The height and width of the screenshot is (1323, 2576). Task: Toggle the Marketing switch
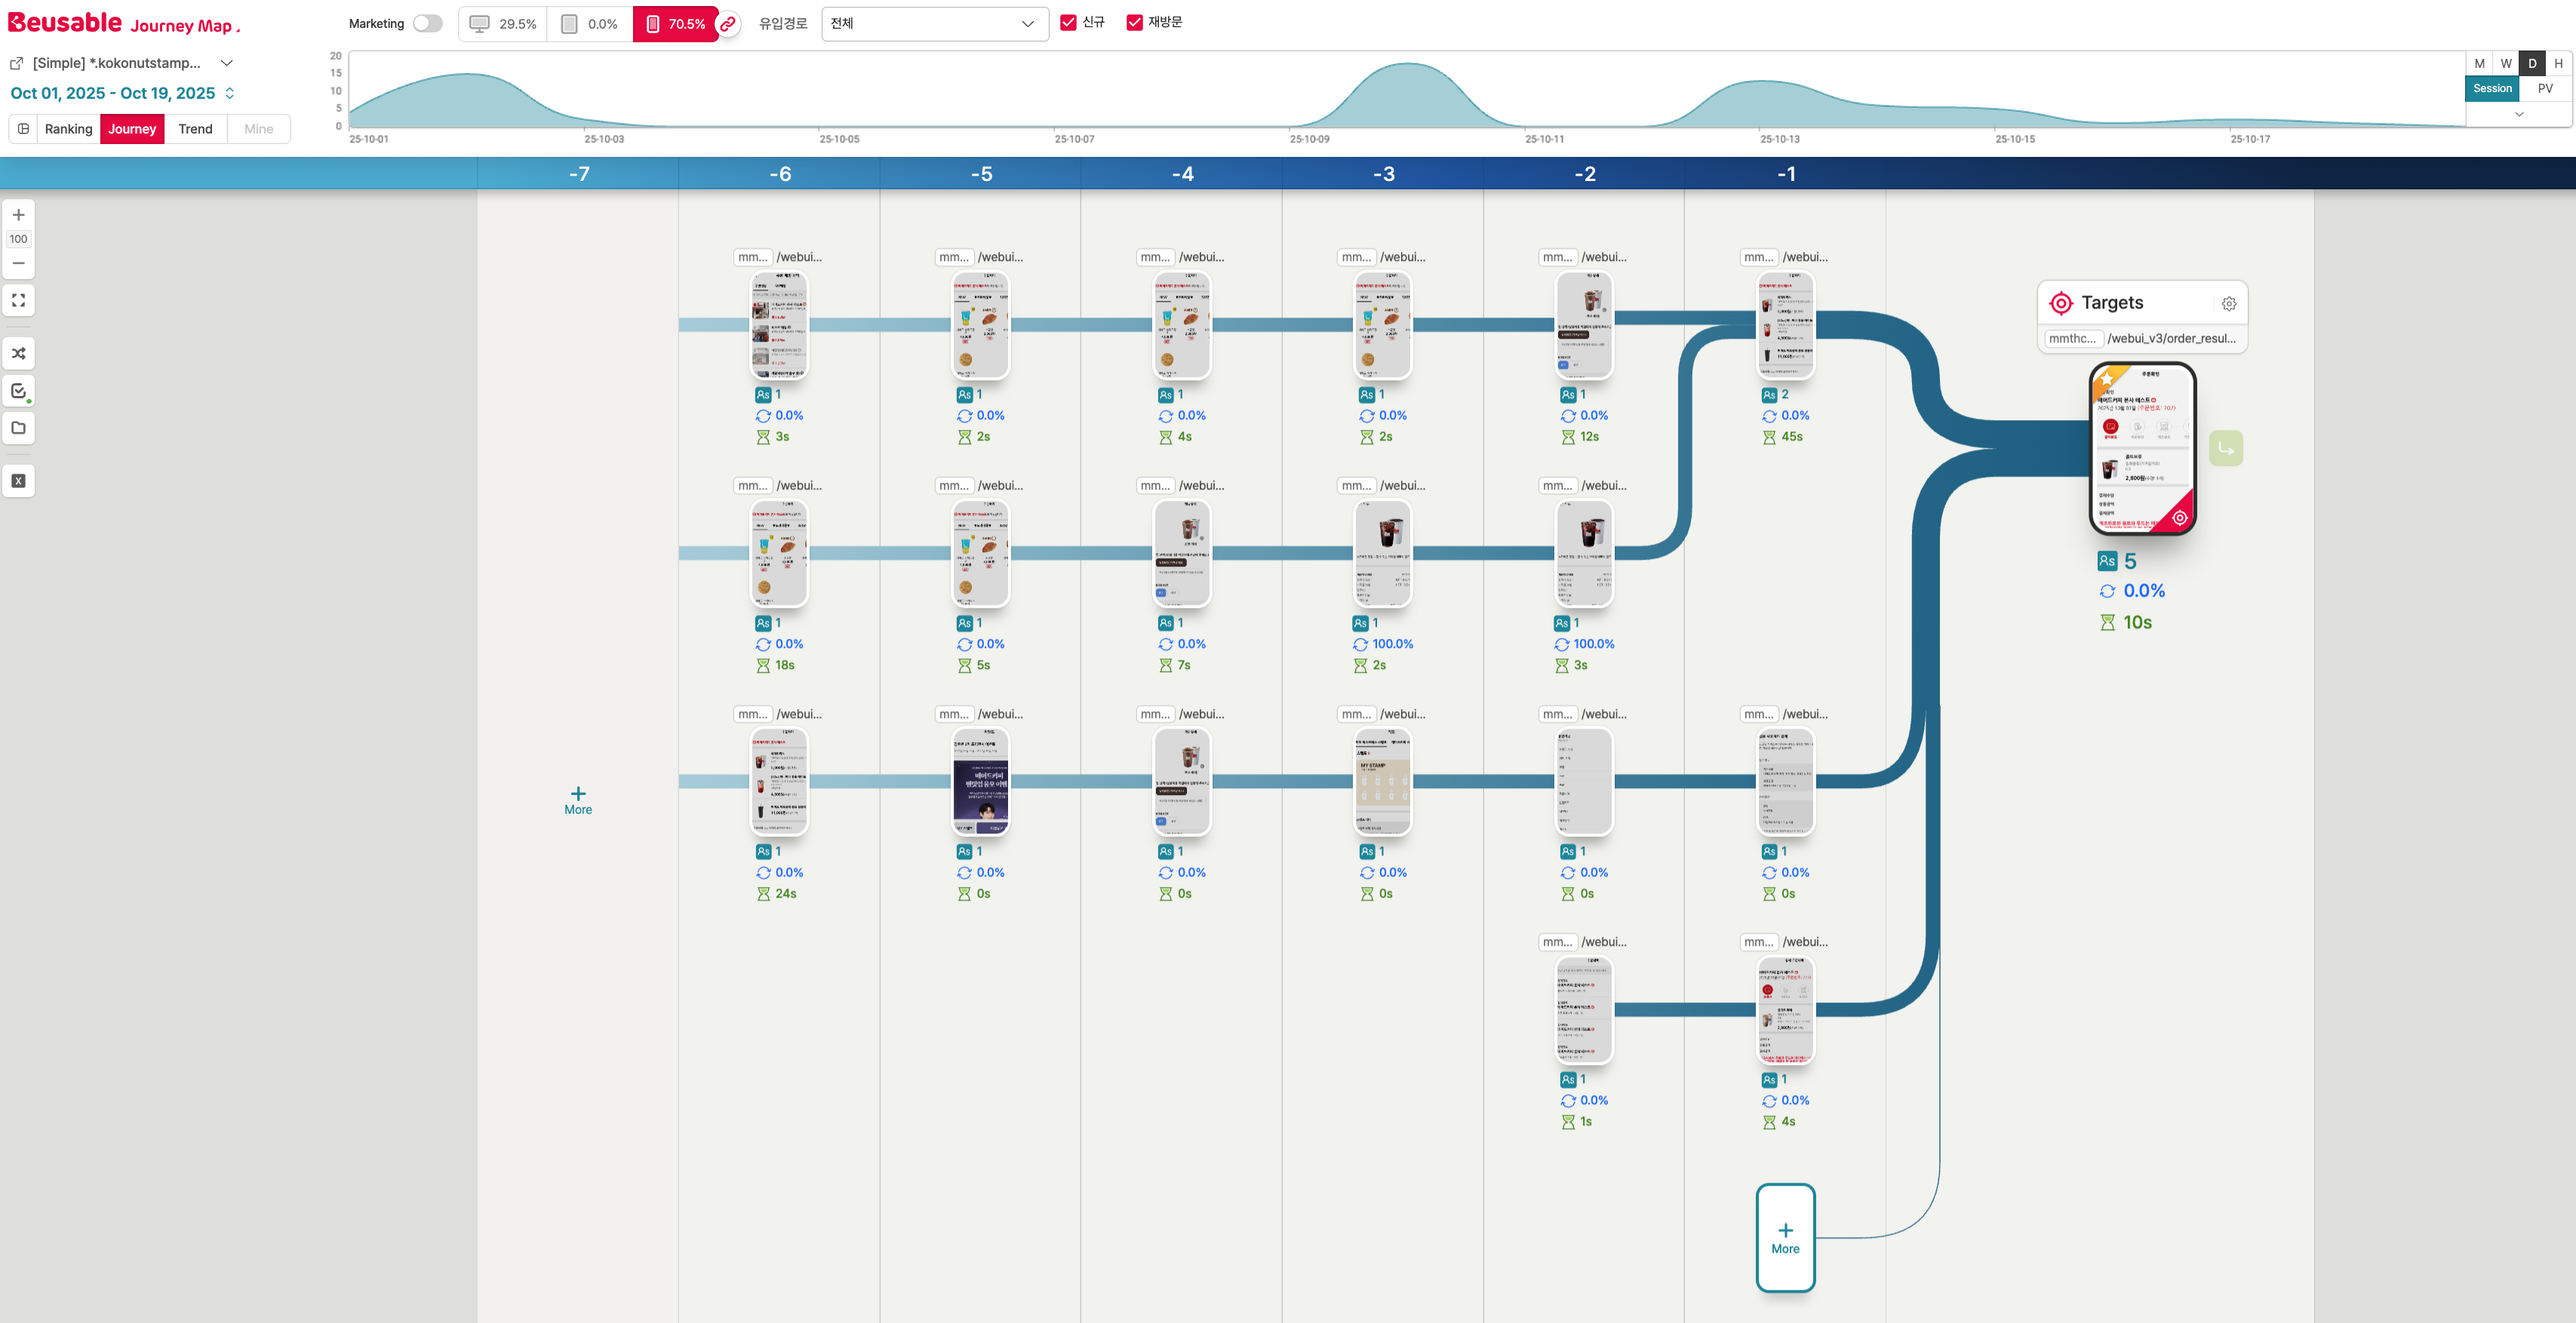pos(427,24)
